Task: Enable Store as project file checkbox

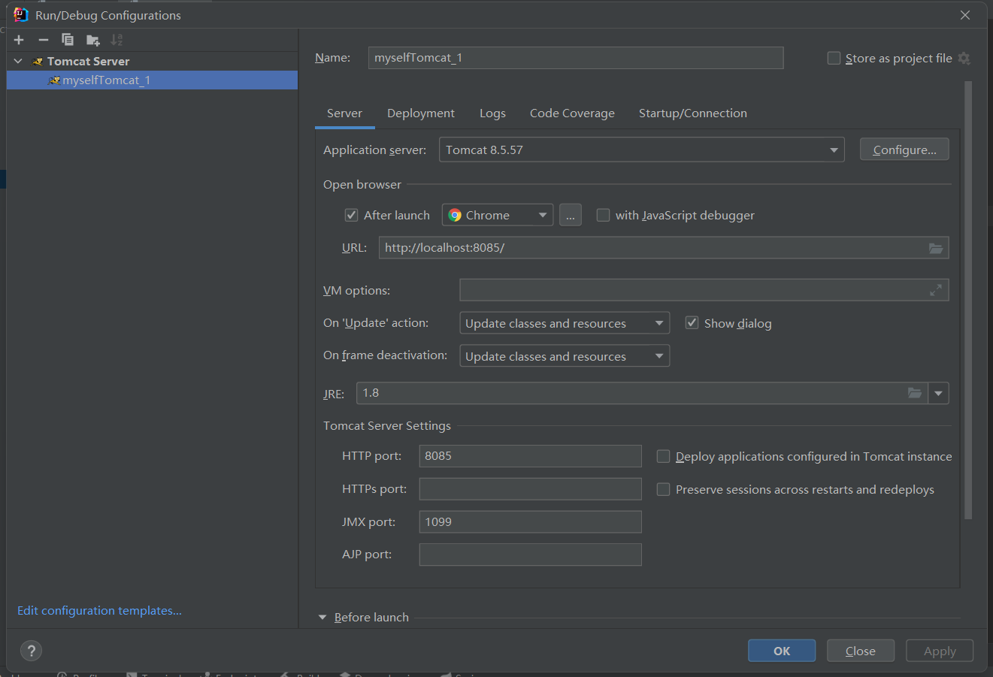Action: [x=834, y=58]
